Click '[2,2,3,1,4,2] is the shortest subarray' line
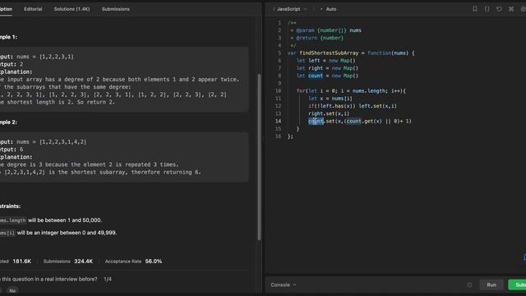Image resolution: width=526 pixels, height=296 pixels. 100,172
